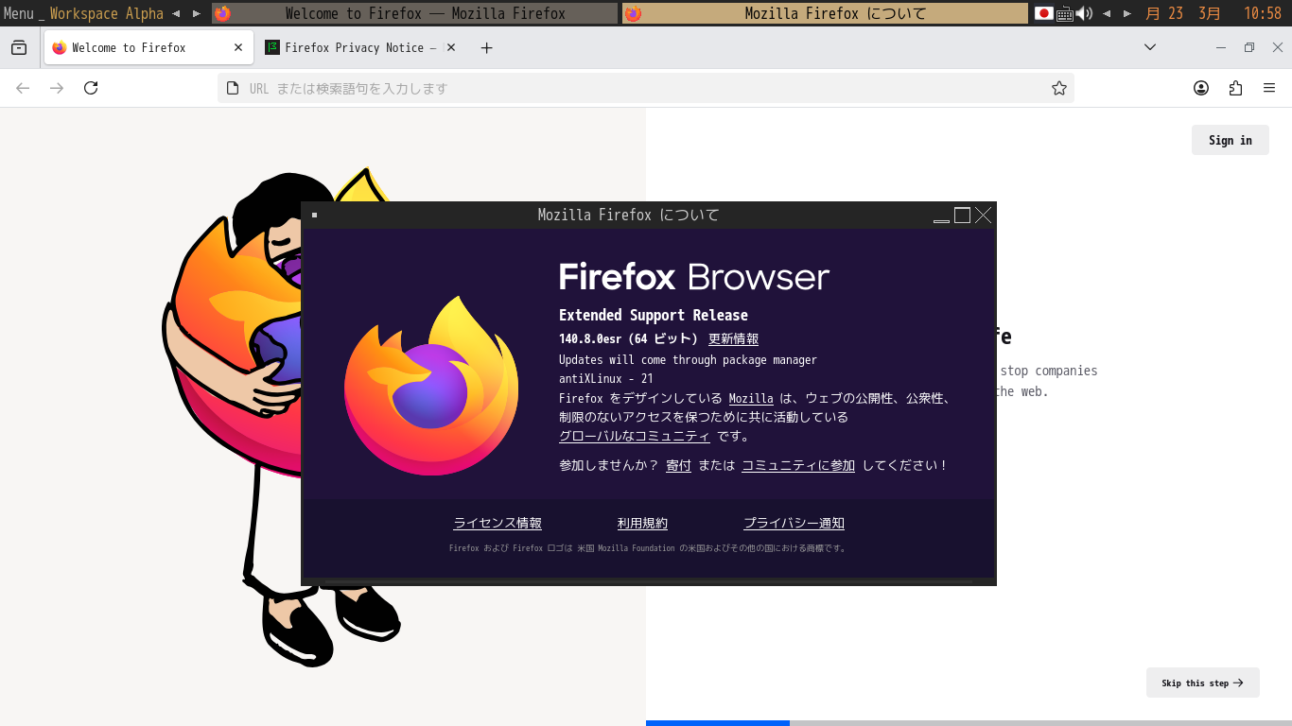
Task: Click the Workspace Alpha label
Action: (x=107, y=13)
